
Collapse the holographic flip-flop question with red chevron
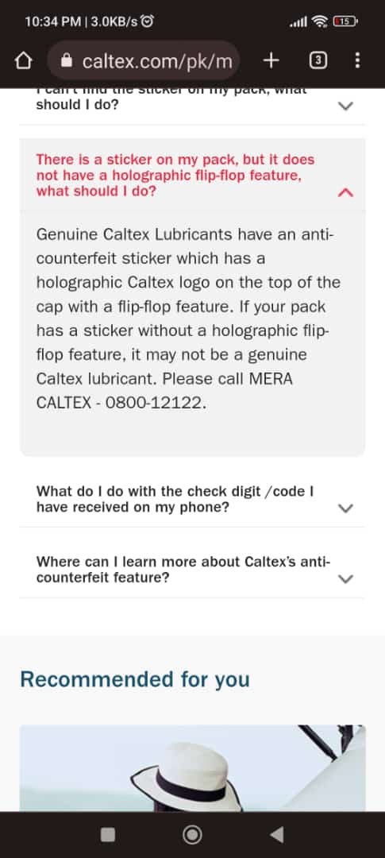pyautogui.click(x=345, y=192)
